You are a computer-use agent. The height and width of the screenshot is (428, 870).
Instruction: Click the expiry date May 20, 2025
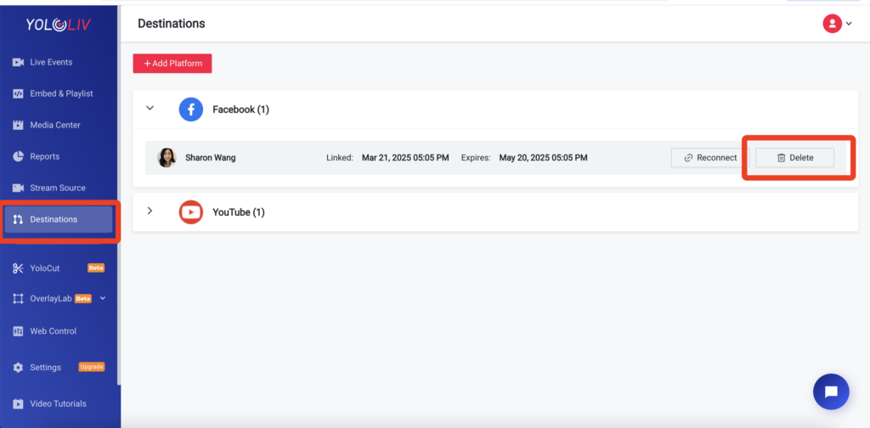point(543,158)
